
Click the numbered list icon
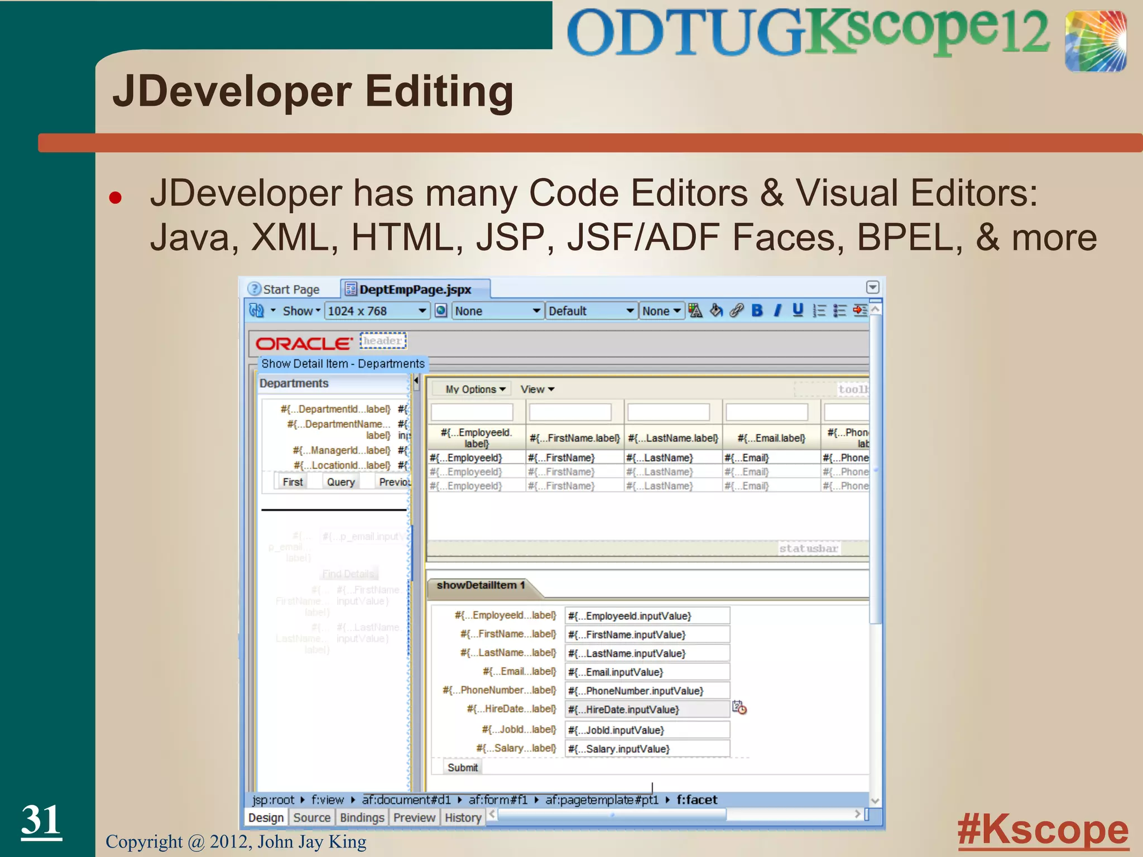tap(819, 311)
